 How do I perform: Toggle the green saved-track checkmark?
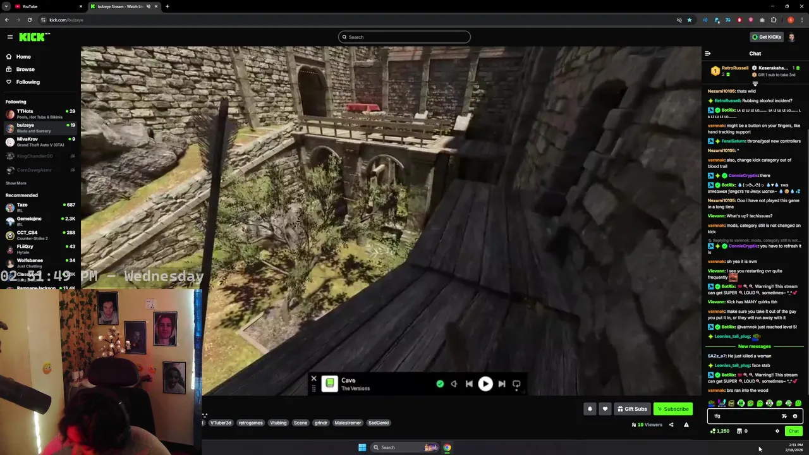(x=440, y=384)
